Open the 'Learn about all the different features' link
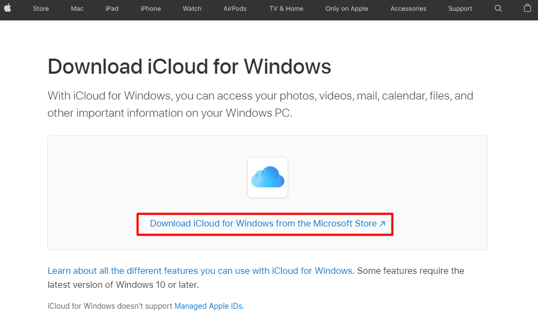The height and width of the screenshot is (312, 538). pos(200,271)
